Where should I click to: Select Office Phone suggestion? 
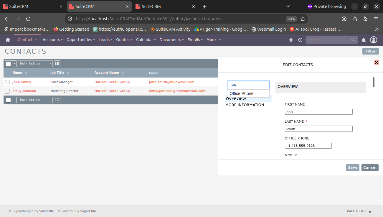point(248,93)
